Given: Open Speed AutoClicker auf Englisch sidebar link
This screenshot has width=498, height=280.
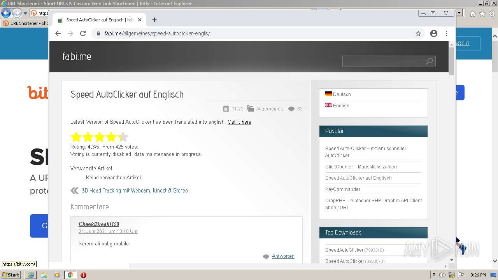Looking at the screenshot, I should (x=358, y=178).
